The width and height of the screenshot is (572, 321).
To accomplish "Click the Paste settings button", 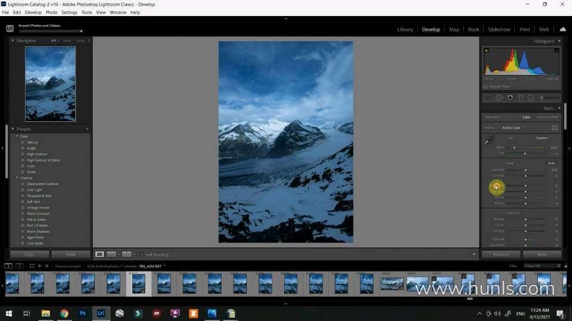I will pyautogui.click(x=71, y=254).
